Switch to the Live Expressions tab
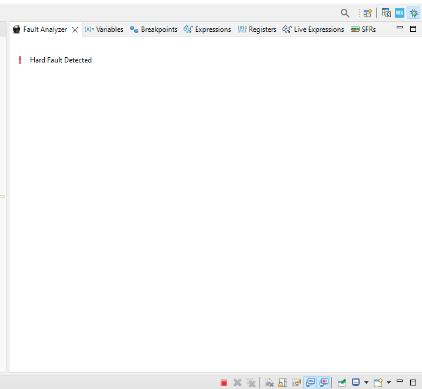This screenshot has height=389, width=422. [313, 29]
